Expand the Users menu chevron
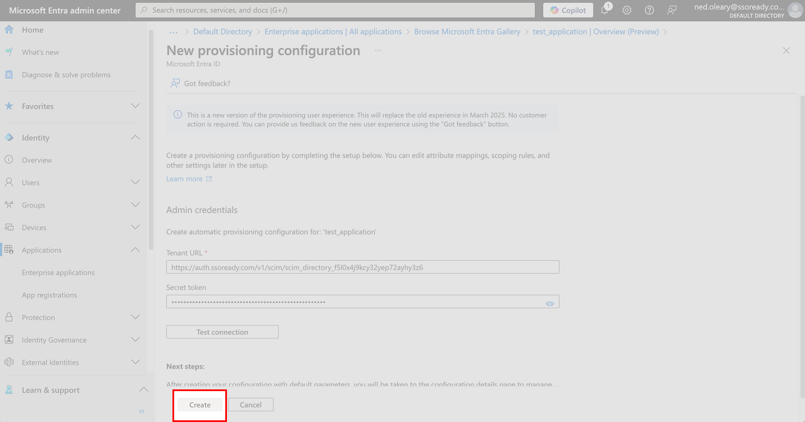805x422 pixels. pos(135,183)
